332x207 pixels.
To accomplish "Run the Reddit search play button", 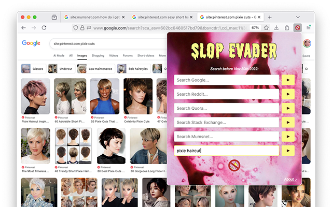I will 288,94.
